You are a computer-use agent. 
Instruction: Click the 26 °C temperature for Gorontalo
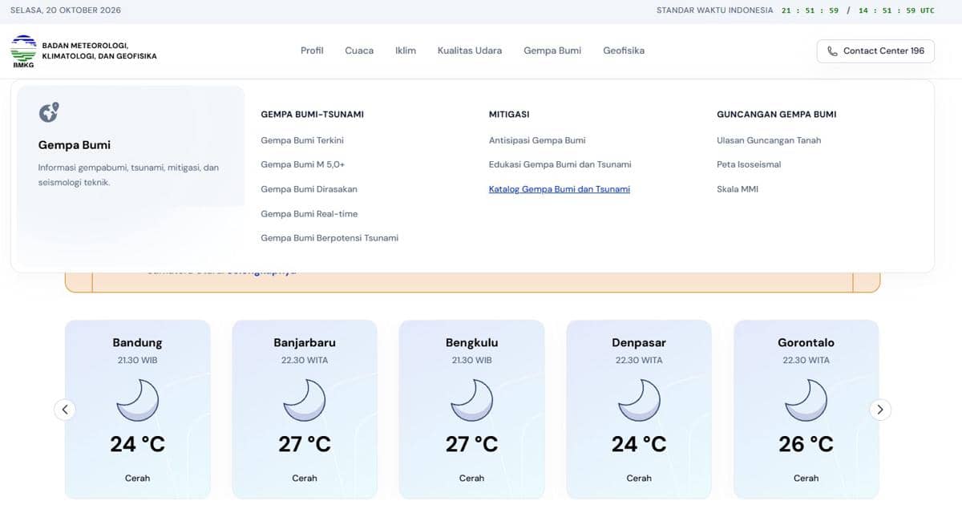coord(806,443)
